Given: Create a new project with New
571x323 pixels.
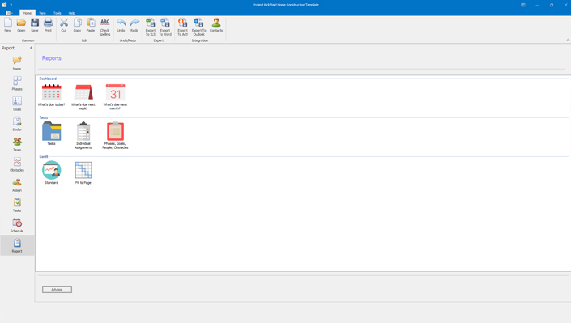Looking at the screenshot, I should (x=7, y=25).
